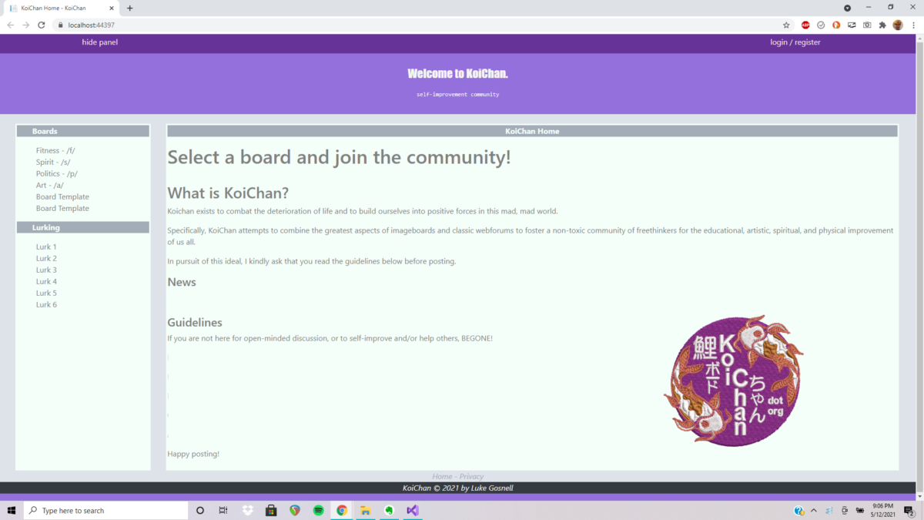The width and height of the screenshot is (924, 520).
Task: Click the site information icon beside the URL
Action: (x=60, y=25)
